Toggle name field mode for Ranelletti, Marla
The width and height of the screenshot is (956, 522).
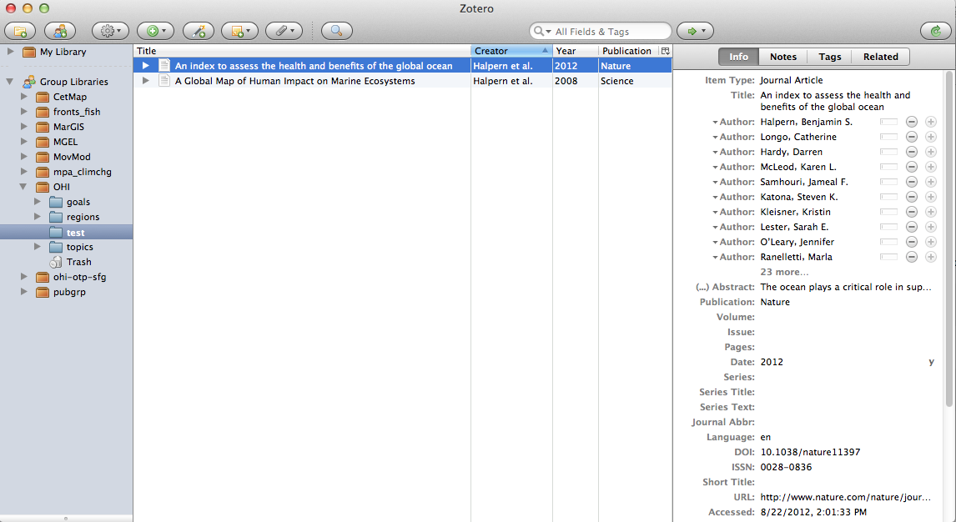coord(889,257)
